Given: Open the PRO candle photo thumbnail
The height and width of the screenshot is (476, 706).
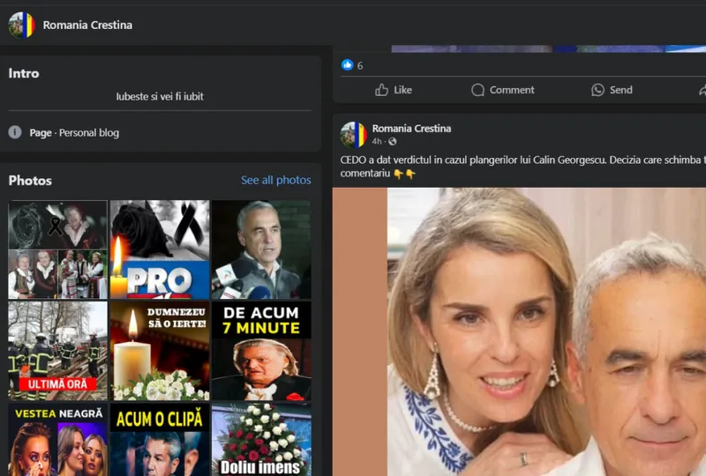Looking at the screenshot, I should tap(160, 249).
